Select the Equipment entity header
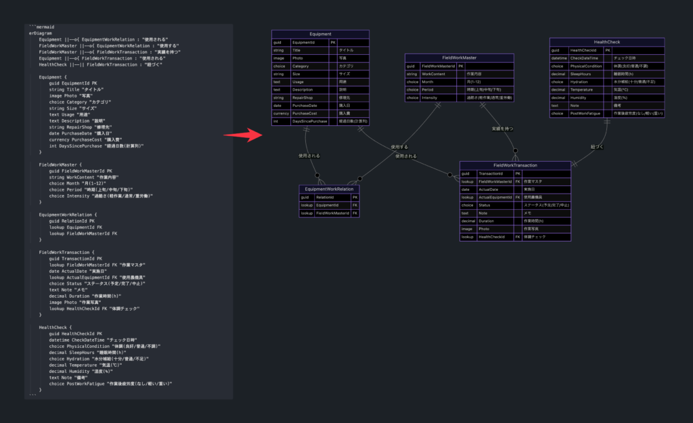This screenshot has width=693, height=423. (x=319, y=34)
